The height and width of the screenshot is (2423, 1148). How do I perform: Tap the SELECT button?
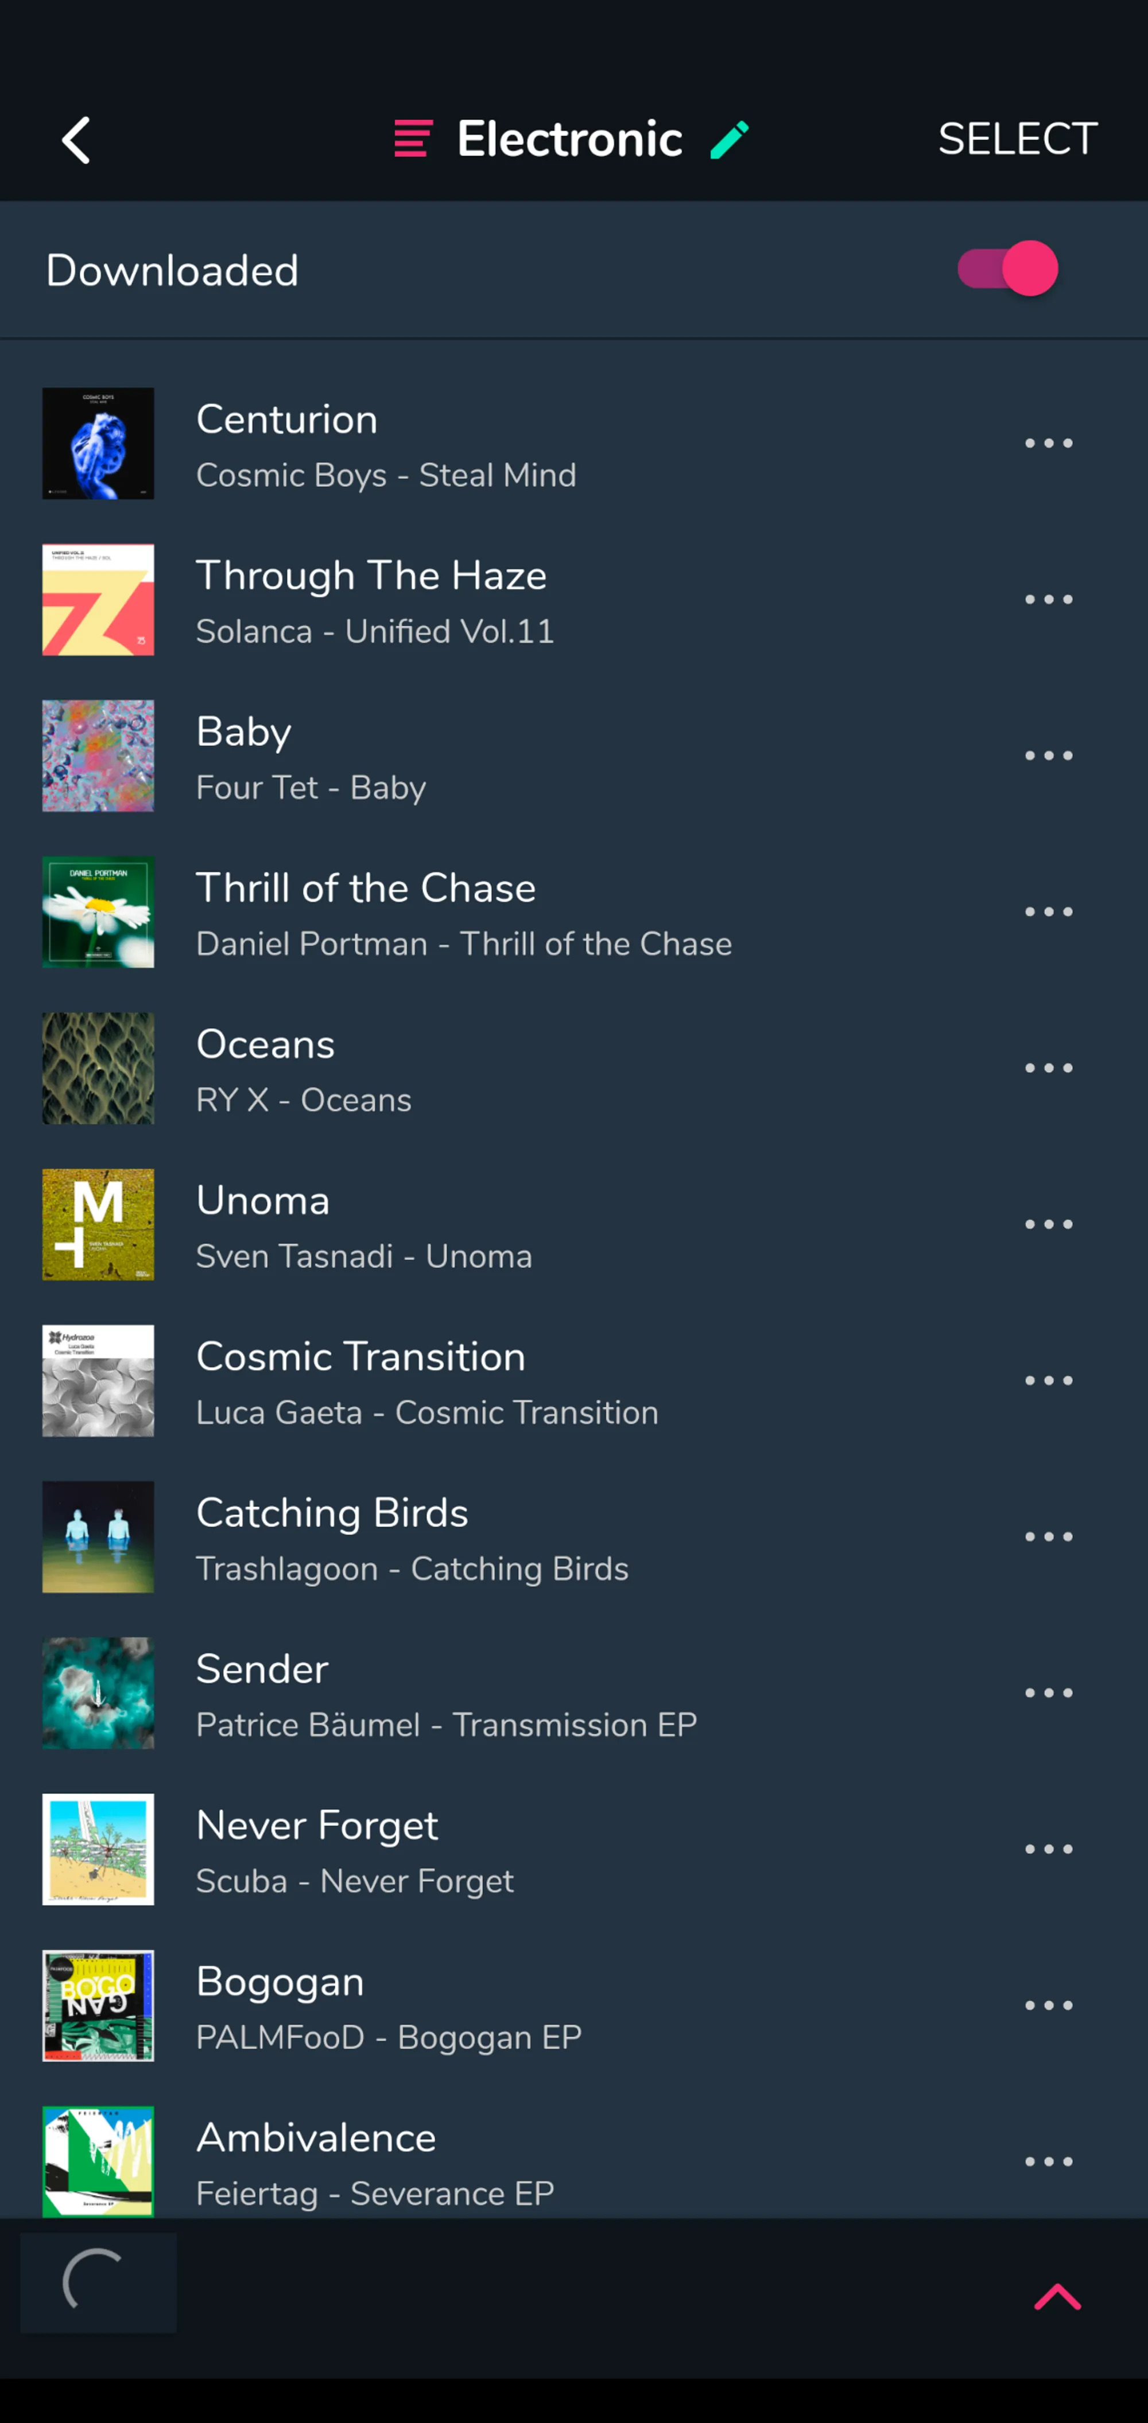tap(1017, 139)
